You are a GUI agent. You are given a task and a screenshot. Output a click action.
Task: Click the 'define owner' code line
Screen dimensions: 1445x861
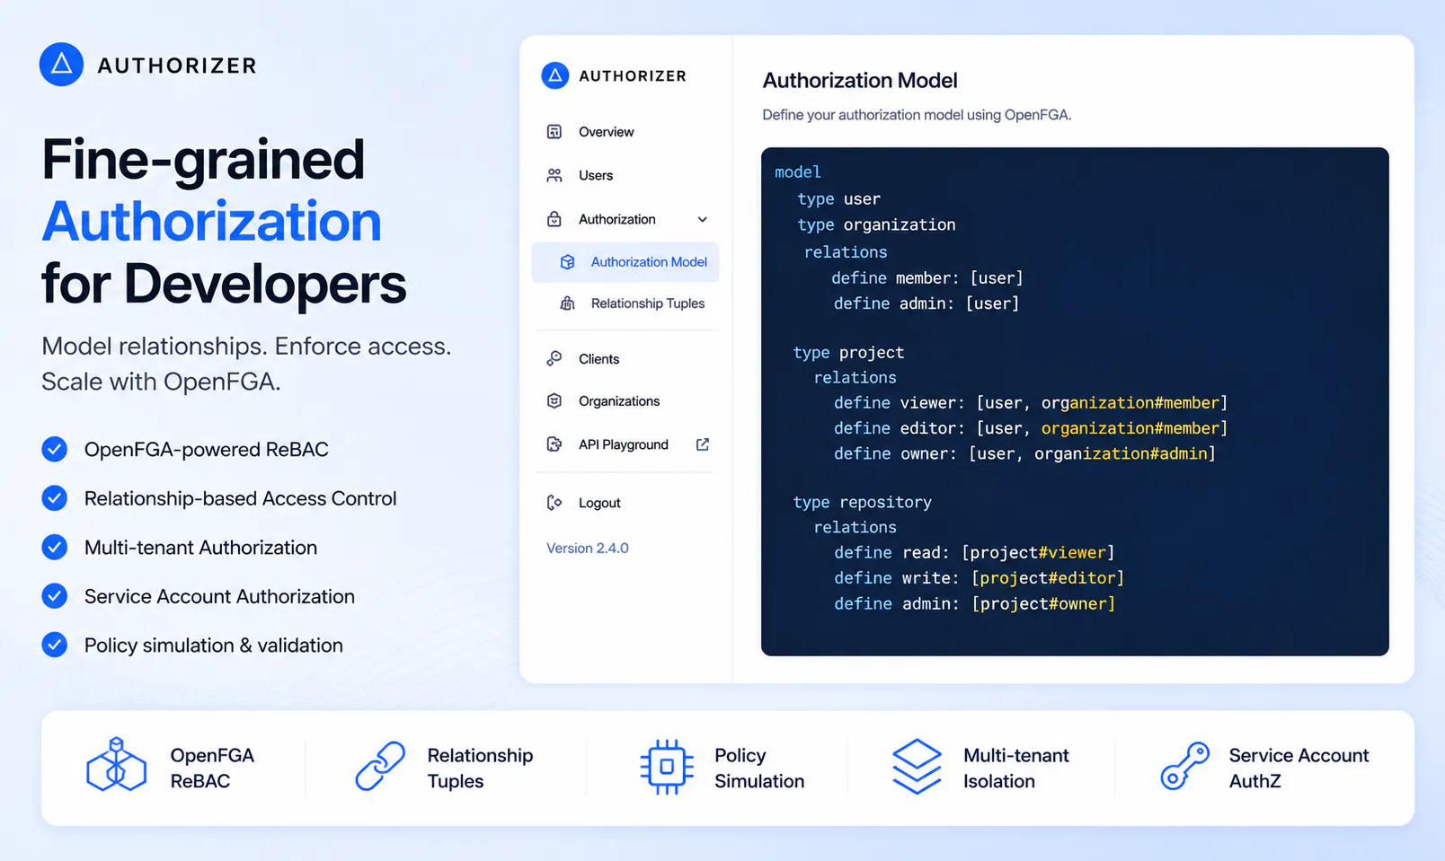(x=1024, y=453)
